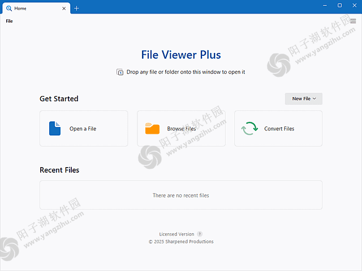
Task: Click the Licensed Version help icon
Action: tap(200, 234)
